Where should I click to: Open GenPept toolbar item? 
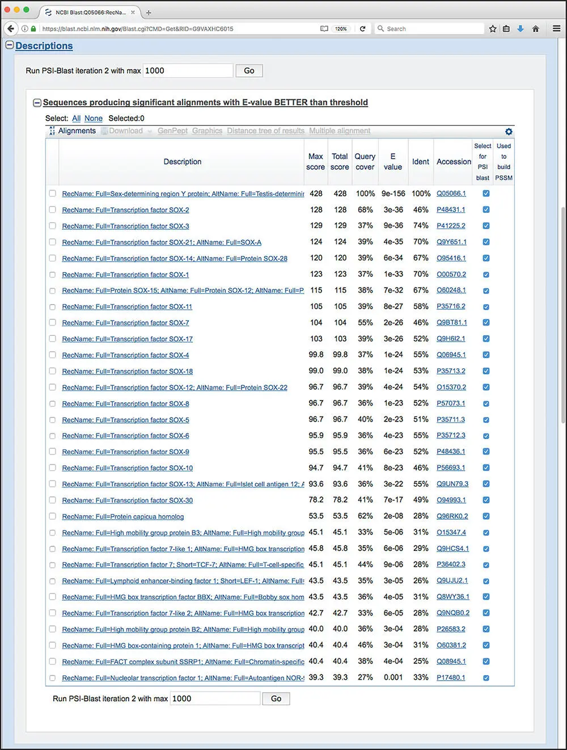[x=172, y=131]
